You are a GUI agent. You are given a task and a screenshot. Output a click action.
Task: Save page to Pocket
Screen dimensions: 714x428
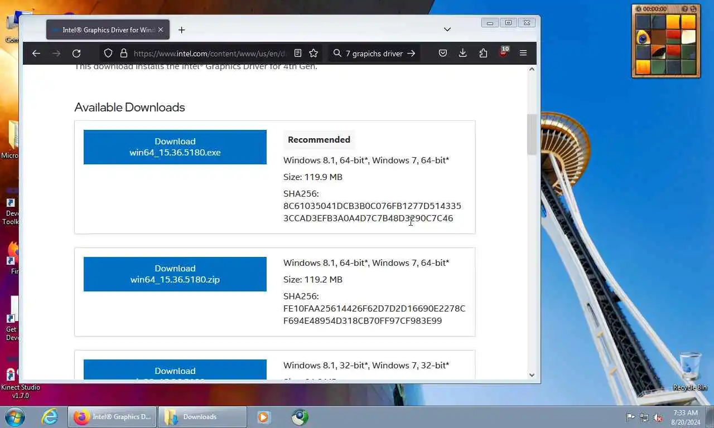(442, 53)
